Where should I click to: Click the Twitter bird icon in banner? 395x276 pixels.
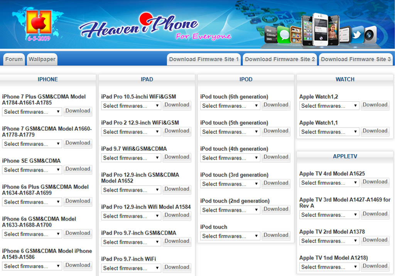pos(357,35)
